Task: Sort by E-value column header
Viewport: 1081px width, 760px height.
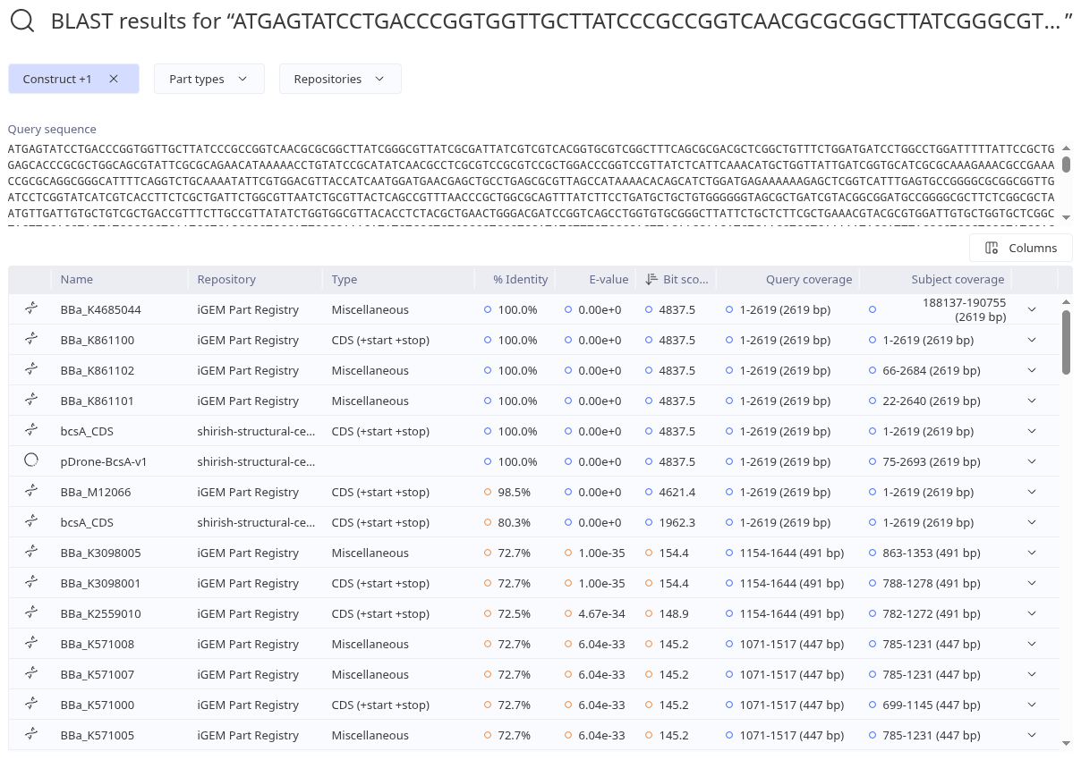Action: pos(609,279)
